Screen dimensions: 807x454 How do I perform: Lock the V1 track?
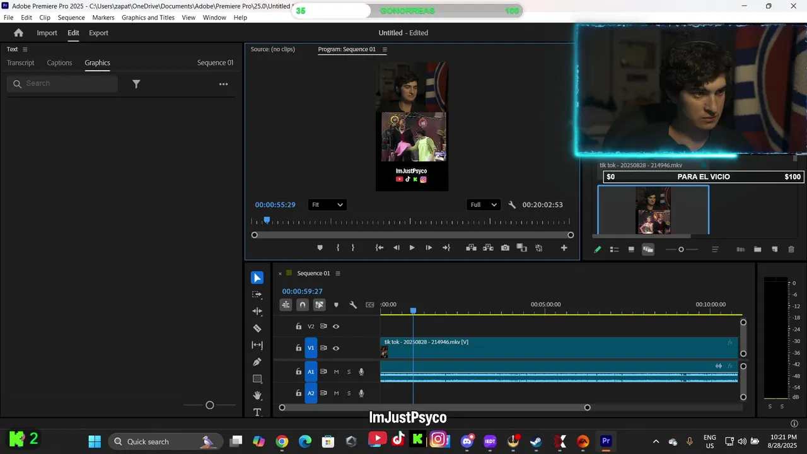299,348
